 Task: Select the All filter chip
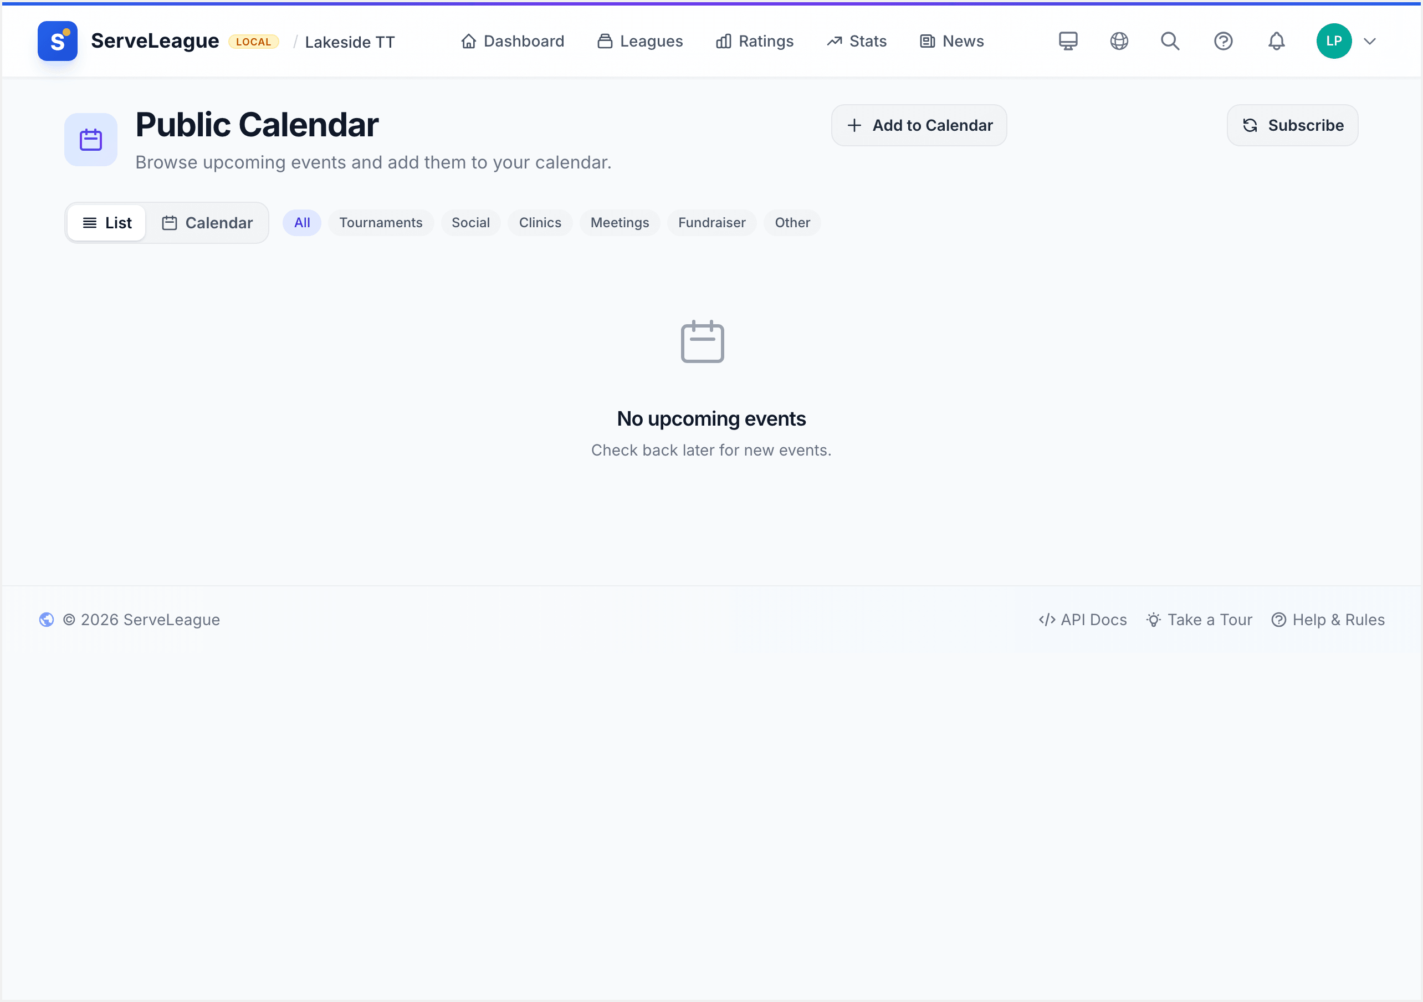[x=302, y=223]
